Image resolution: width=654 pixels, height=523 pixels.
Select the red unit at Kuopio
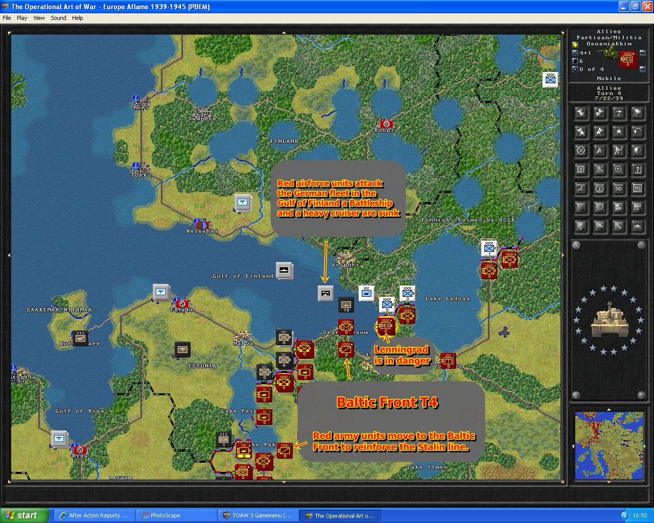(386, 124)
